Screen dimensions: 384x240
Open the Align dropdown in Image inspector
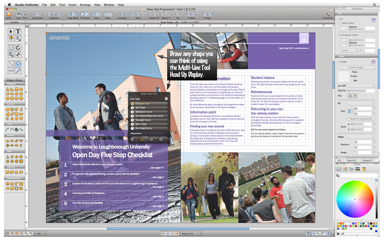(x=361, y=137)
